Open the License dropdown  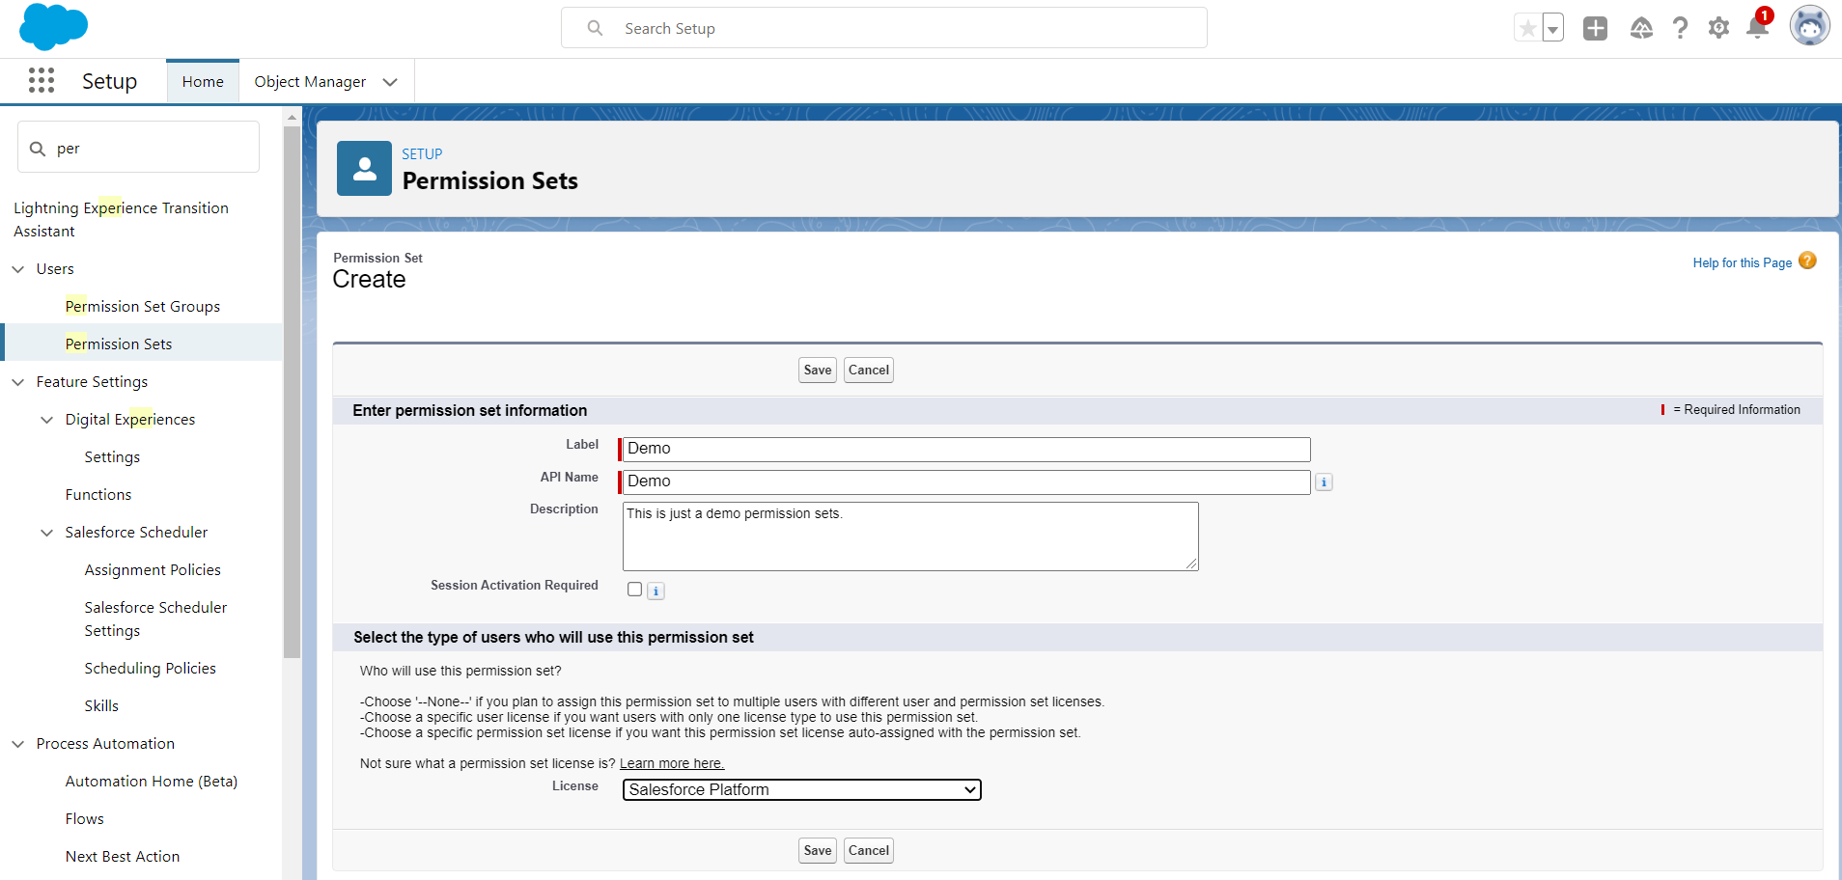(801, 790)
